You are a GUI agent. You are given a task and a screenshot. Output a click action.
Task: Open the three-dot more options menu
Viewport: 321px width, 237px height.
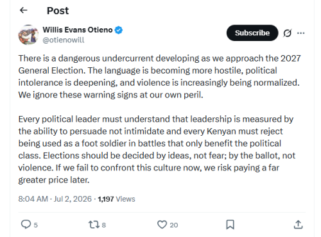(x=301, y=33)
